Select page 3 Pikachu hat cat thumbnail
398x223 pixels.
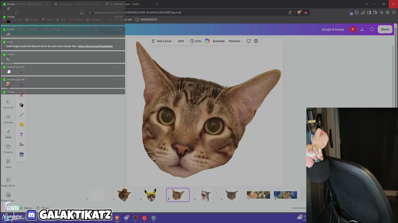(151, 195)
